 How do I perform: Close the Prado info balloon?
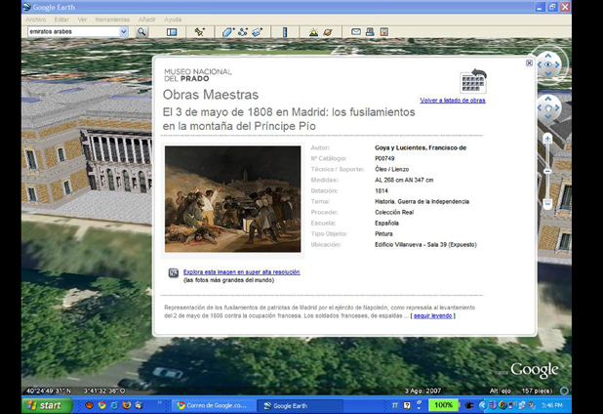tap(529, 63)
